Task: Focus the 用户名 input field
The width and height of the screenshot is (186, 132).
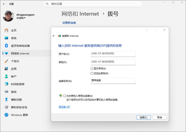Action: point(113,54)
